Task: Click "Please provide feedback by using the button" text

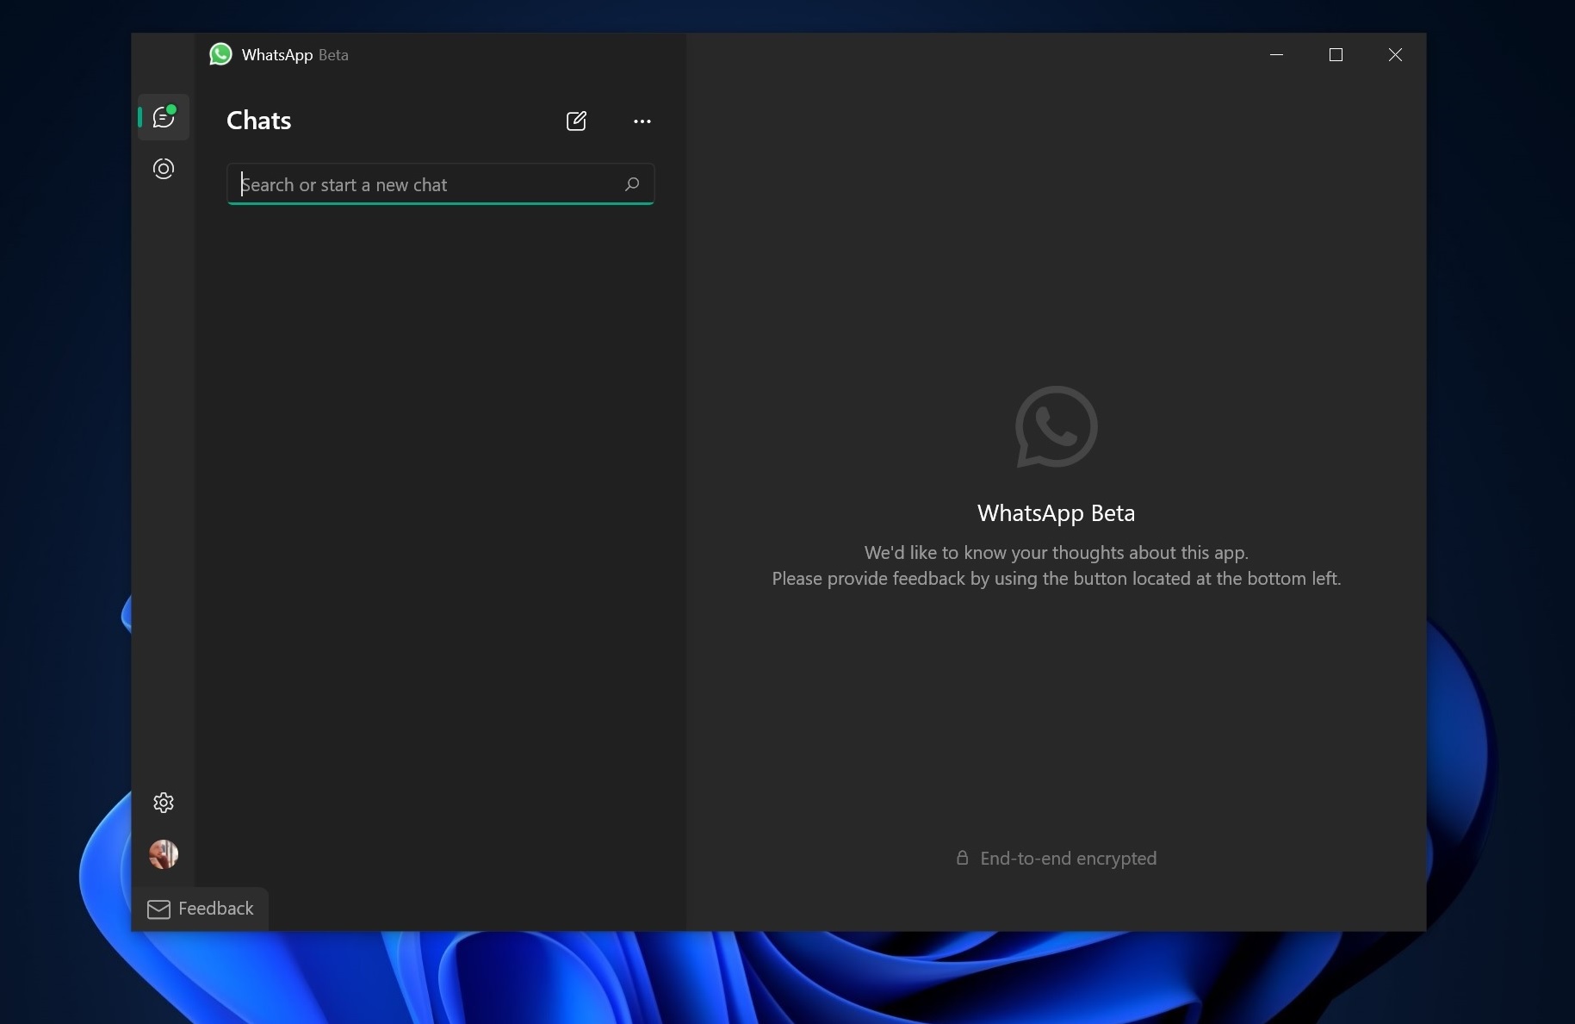Action: coord(1056,579)
